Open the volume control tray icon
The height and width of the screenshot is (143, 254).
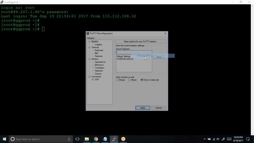pos(218,139)
